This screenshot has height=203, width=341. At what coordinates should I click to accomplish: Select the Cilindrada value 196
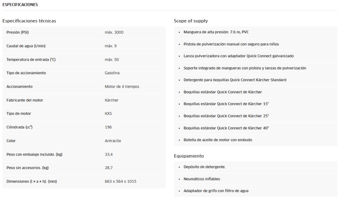pyautogui.click(x=108, y=127)
